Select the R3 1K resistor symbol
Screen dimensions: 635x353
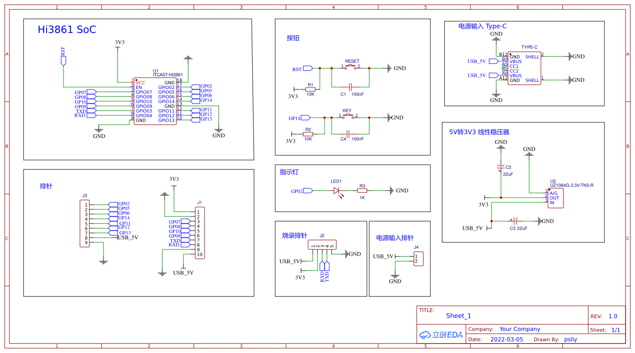[362, 191]
